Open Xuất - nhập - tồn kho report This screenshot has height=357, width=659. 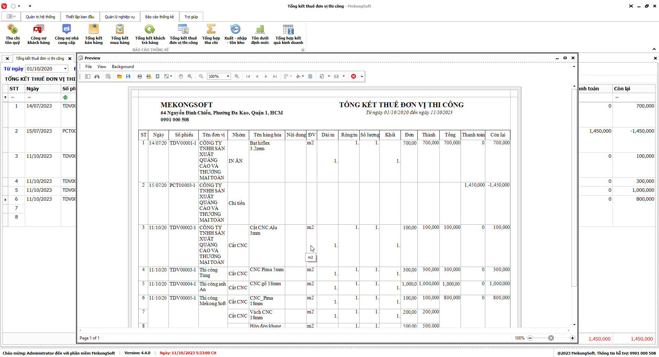point(235,34)
